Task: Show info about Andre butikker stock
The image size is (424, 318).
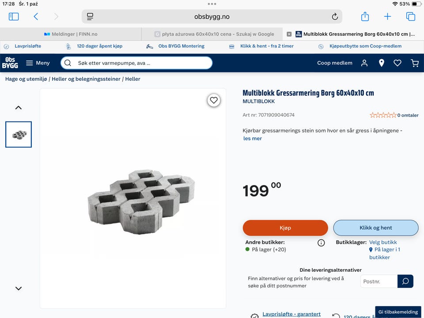Action: [x=321, y=243]
